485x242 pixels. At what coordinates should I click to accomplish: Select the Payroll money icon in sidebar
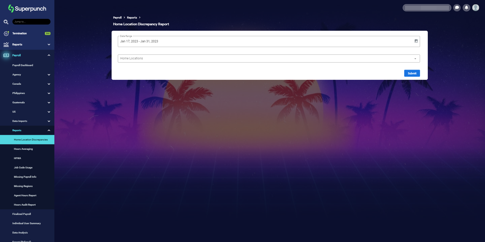tap(6, 55)
